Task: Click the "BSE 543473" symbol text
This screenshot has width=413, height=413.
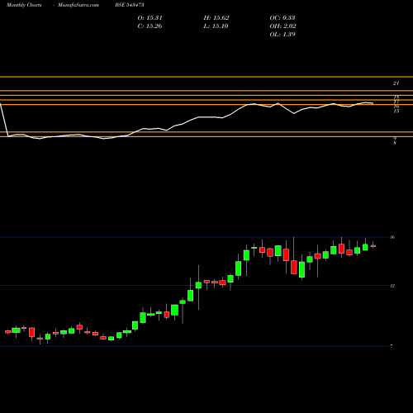Action: (x=130, y=5)
